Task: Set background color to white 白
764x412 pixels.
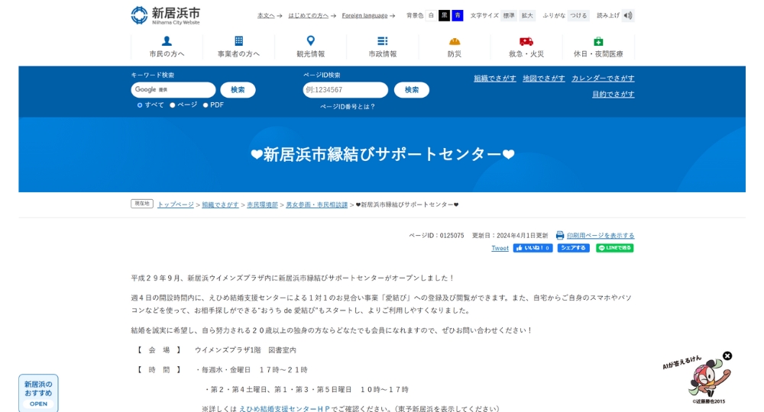Action: point(431,15)
